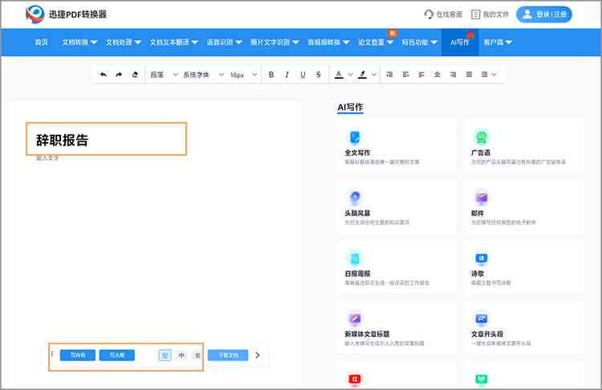Expand the 文档处理 menu
602x390 pixels.
[124, 43]
